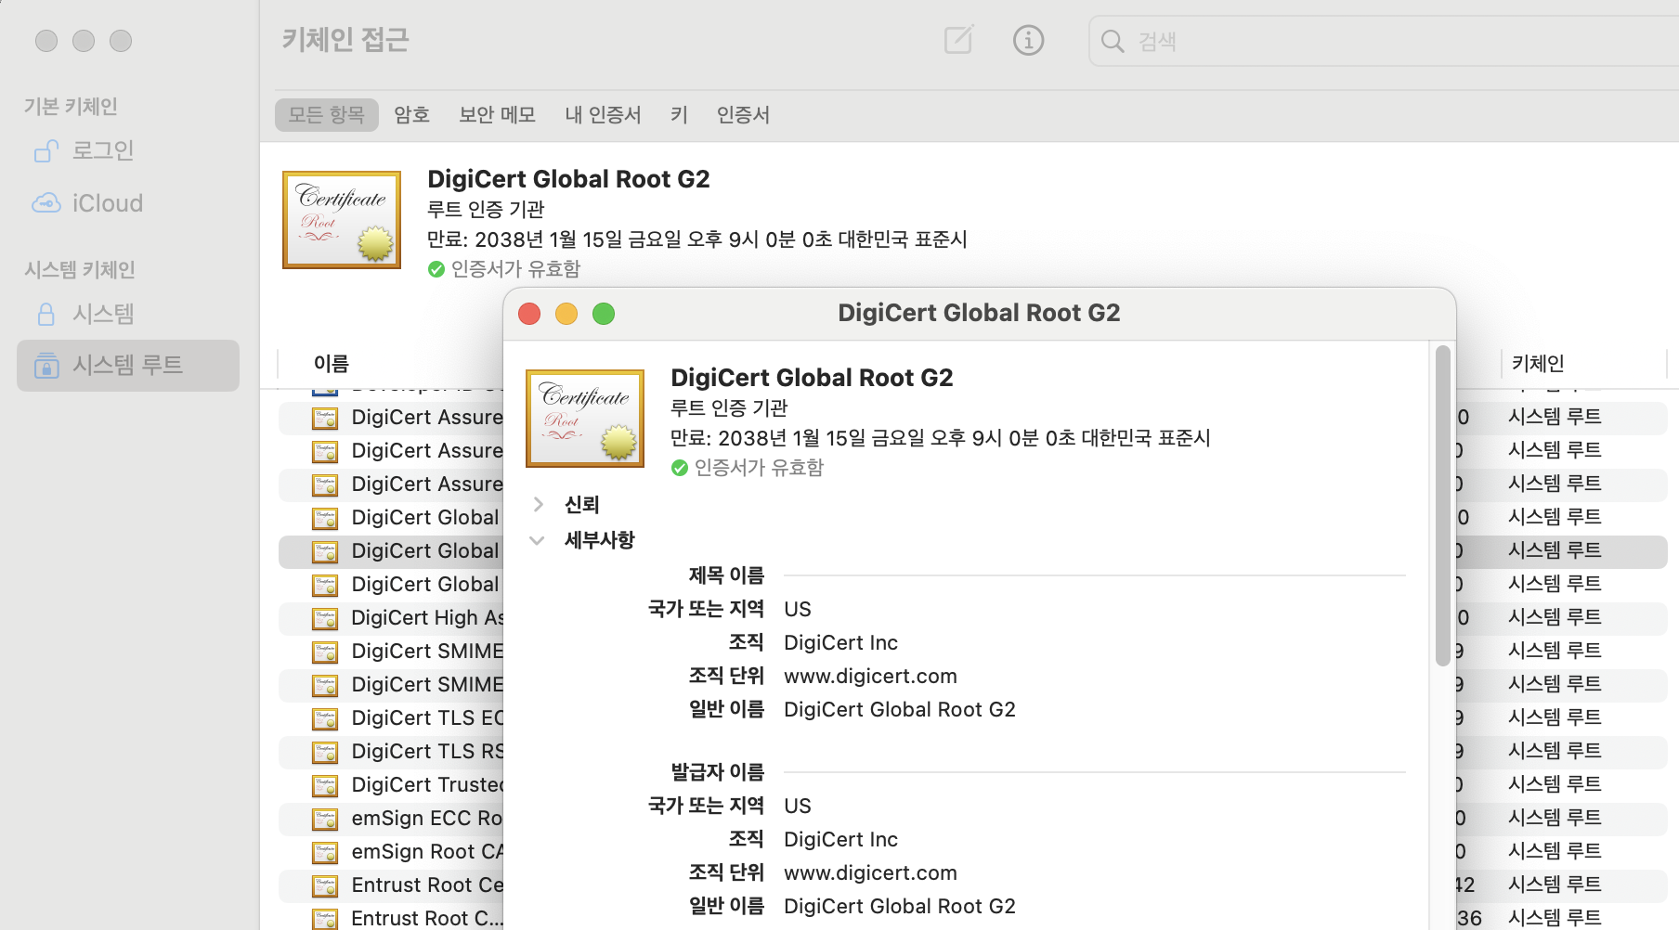Screen dimensions: 1679x930
Task: Select the 시스템 루트 keychain in sidebar
Action: 128,365
